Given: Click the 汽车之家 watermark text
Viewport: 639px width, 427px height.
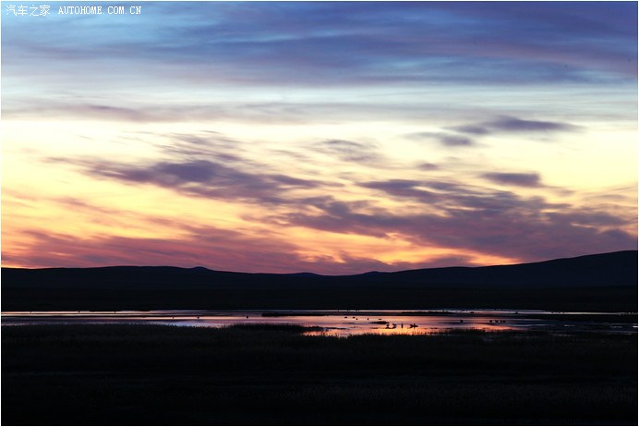Looking at the screenshot, I should (x=27, y=10).
